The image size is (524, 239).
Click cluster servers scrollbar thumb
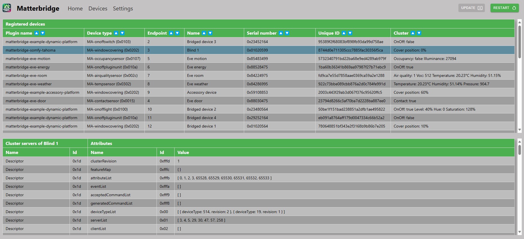pos(519,149)
